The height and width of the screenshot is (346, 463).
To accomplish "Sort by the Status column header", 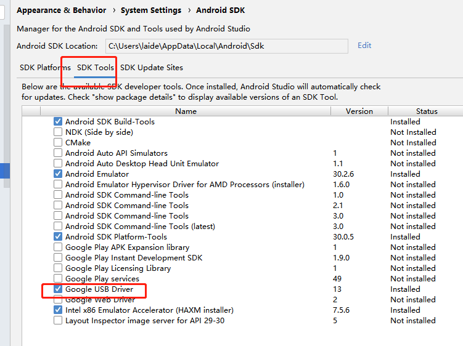I will pyautogui.click(x=427, y=111).
